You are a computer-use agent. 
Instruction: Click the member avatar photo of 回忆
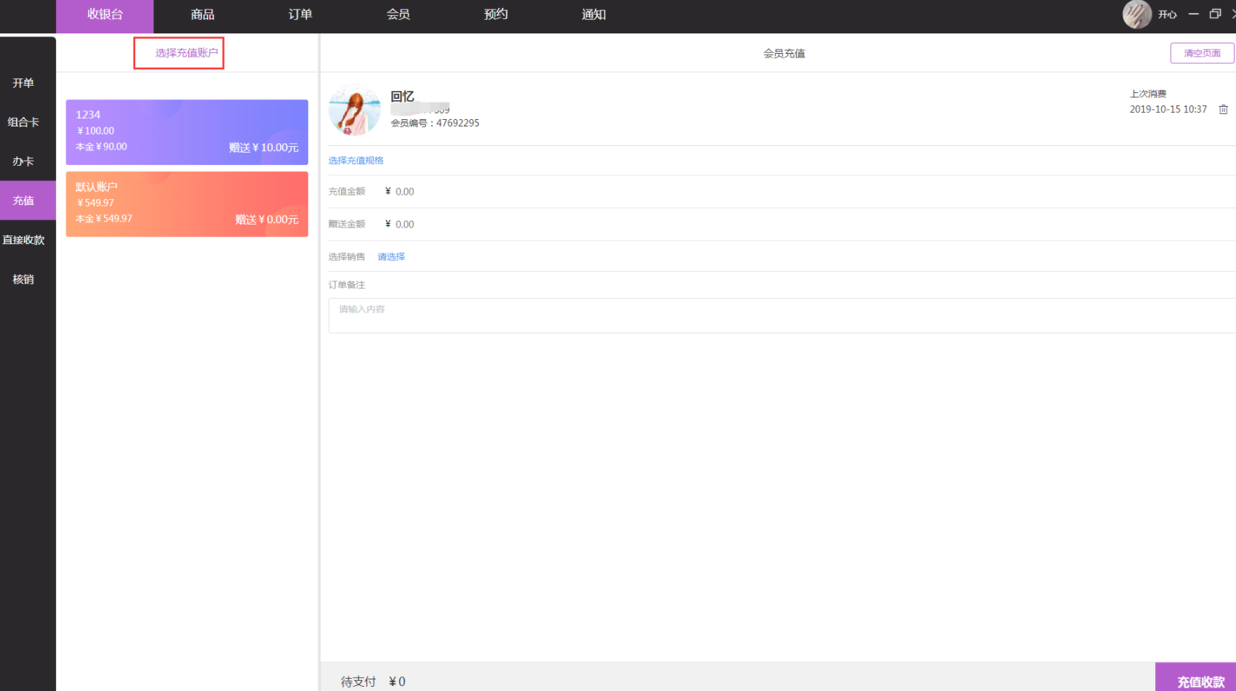pos(354,110)
